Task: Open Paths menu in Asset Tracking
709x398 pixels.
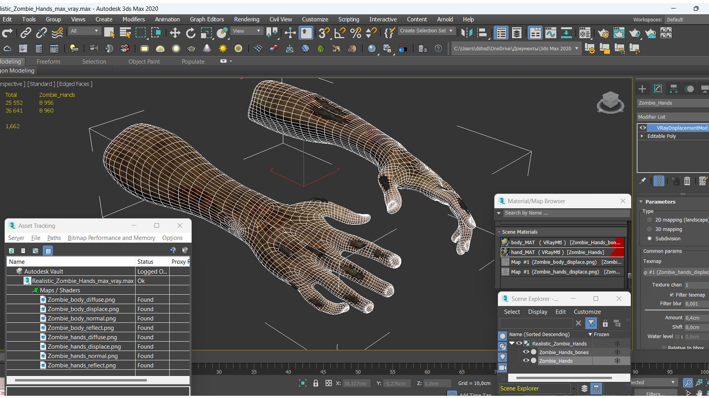Action: [54, 238]
